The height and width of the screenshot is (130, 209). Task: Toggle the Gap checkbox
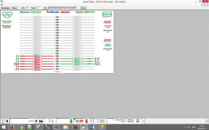[114, 120]
